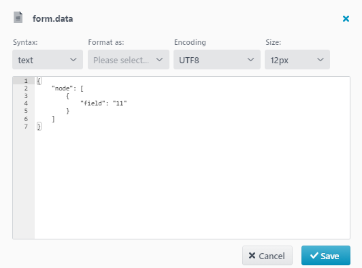
Task: Close the form.data editor dialog
Action: pos(346,18)
